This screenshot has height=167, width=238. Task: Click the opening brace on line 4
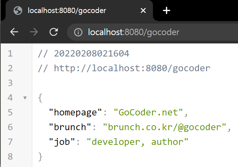pos(40,98)
